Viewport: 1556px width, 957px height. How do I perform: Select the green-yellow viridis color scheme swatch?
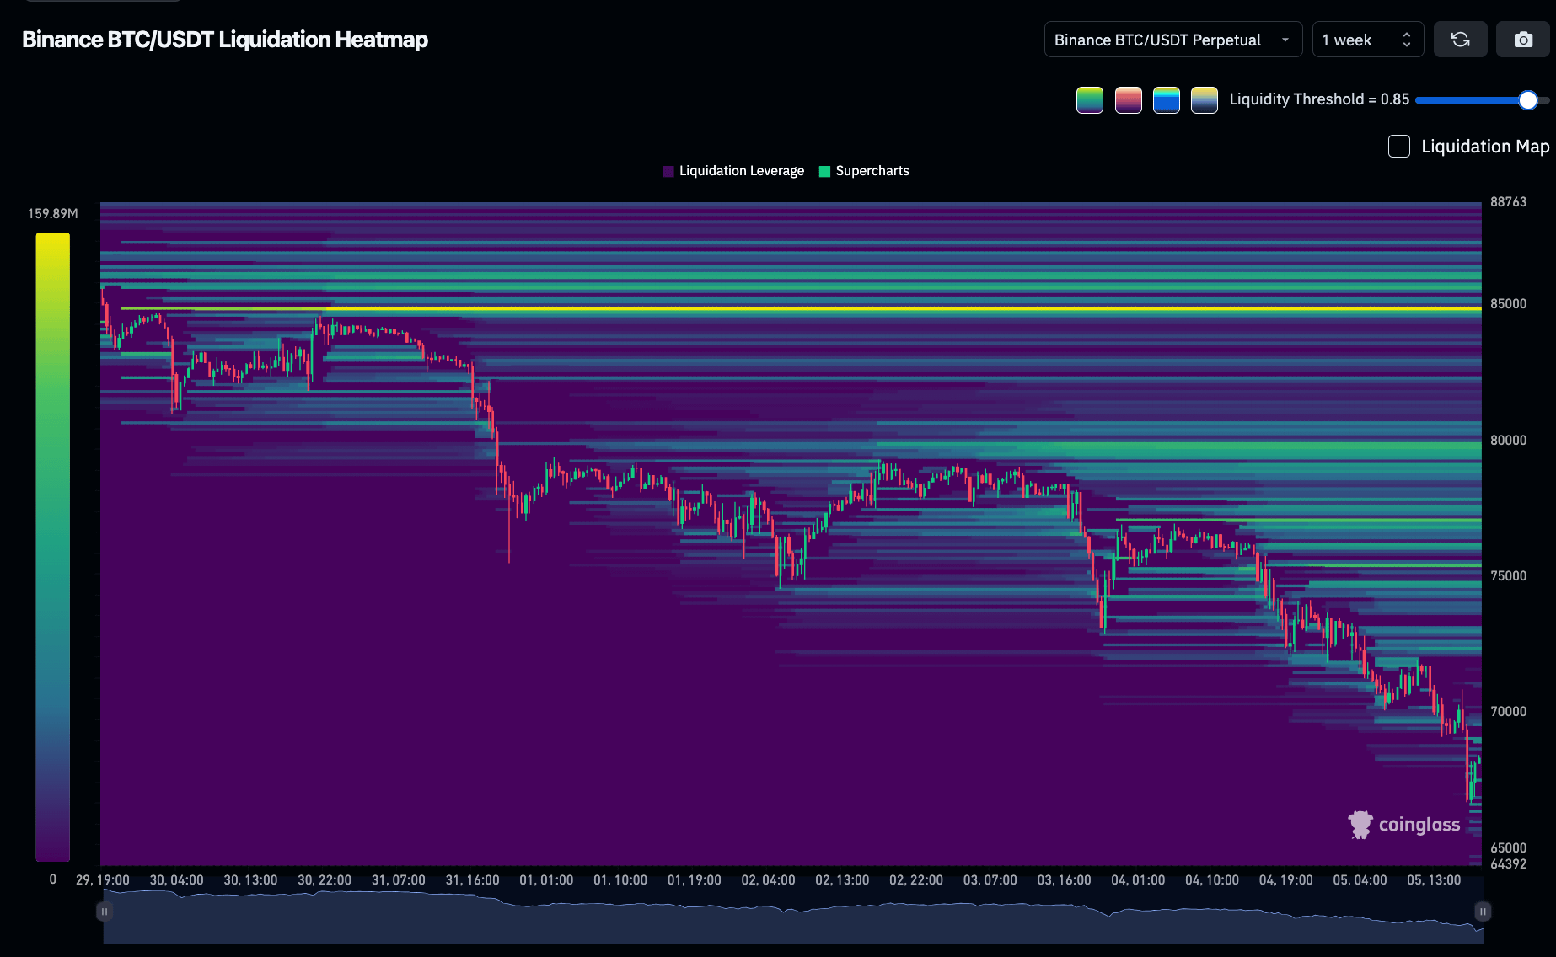(1089, 100)
